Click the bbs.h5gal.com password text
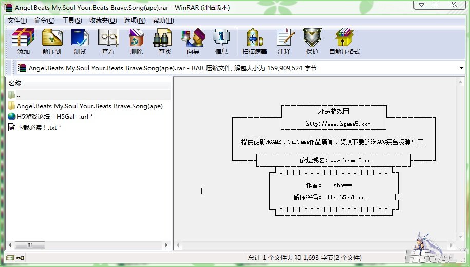This screenshot has width=470, height=267. [347, 198]
